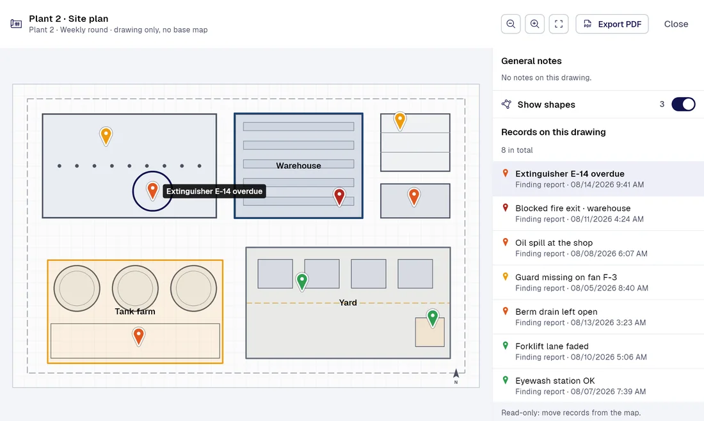Open the Berm drain left open record
Image resolution: width=704 pixels, height=421 pixels.
point(598,317)
